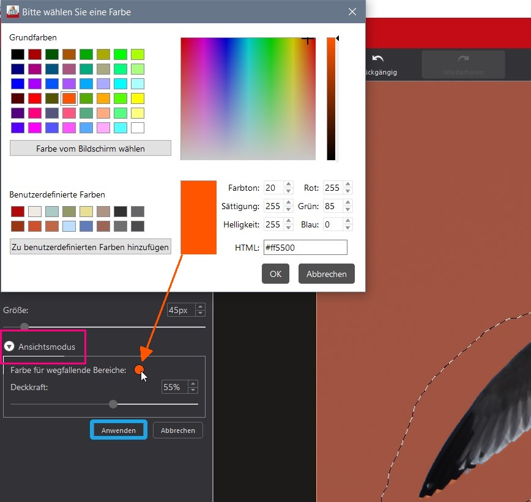The image size is (531, 502).
Task: Click inside the color spectrum field
Action: click(248, 98)
